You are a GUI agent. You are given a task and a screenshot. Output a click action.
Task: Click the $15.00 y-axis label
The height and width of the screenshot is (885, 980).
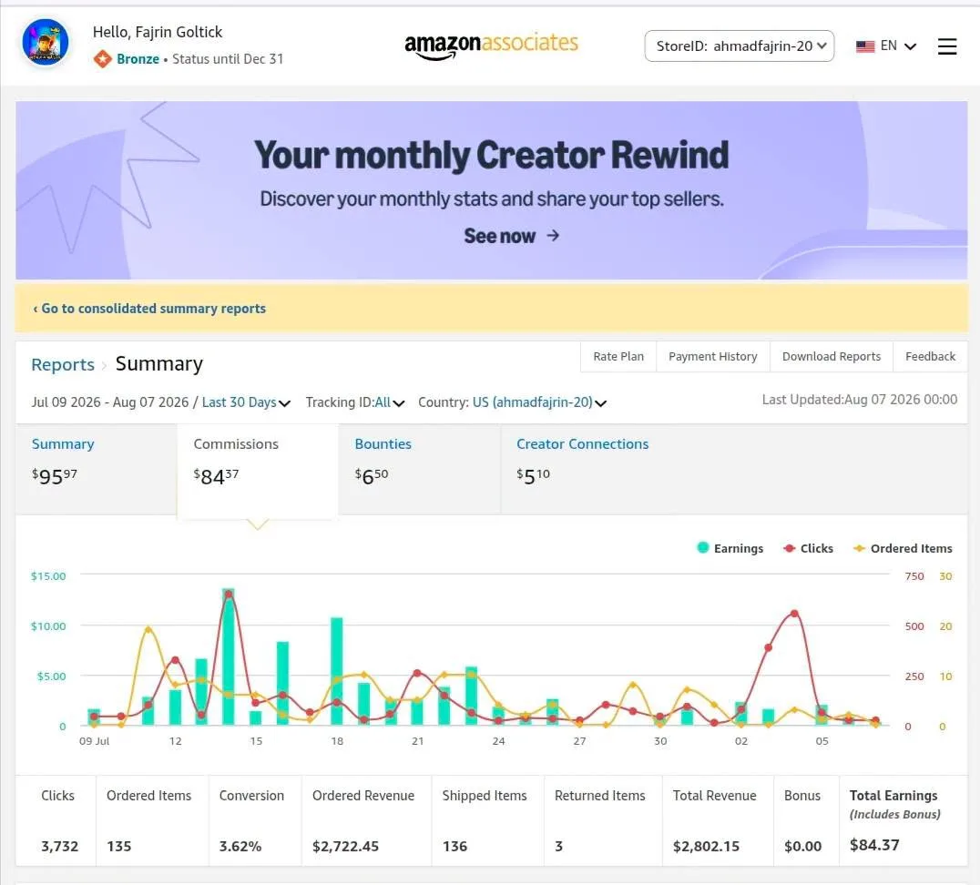(48, 576)
